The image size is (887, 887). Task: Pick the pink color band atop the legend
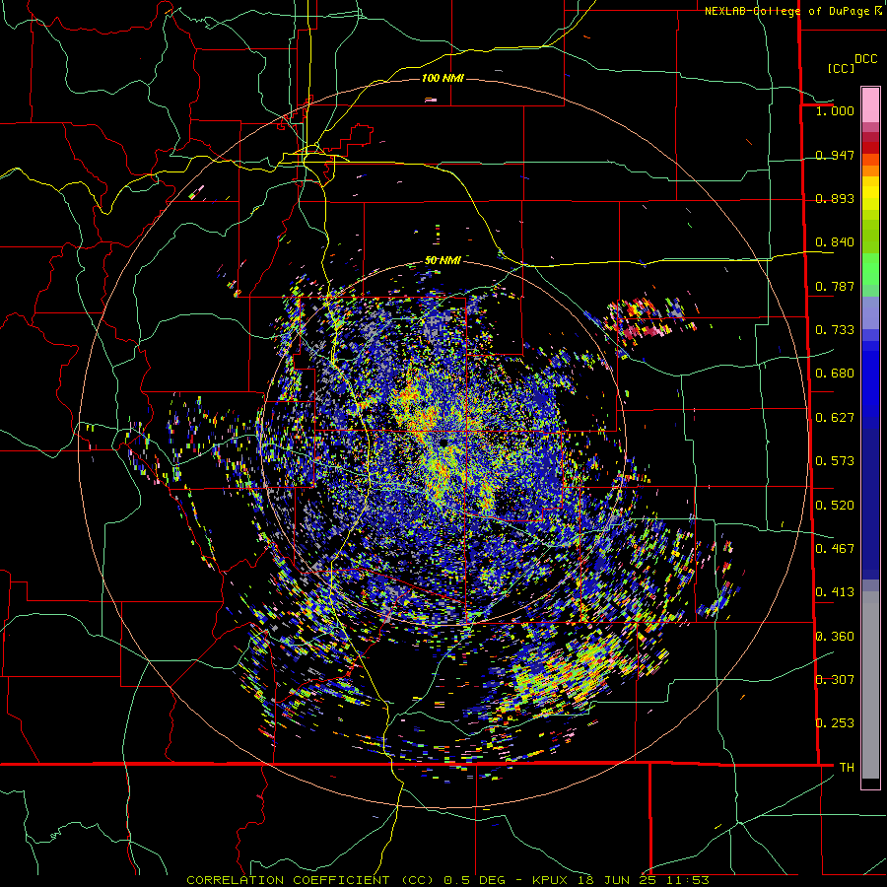[x=870, y=104]
